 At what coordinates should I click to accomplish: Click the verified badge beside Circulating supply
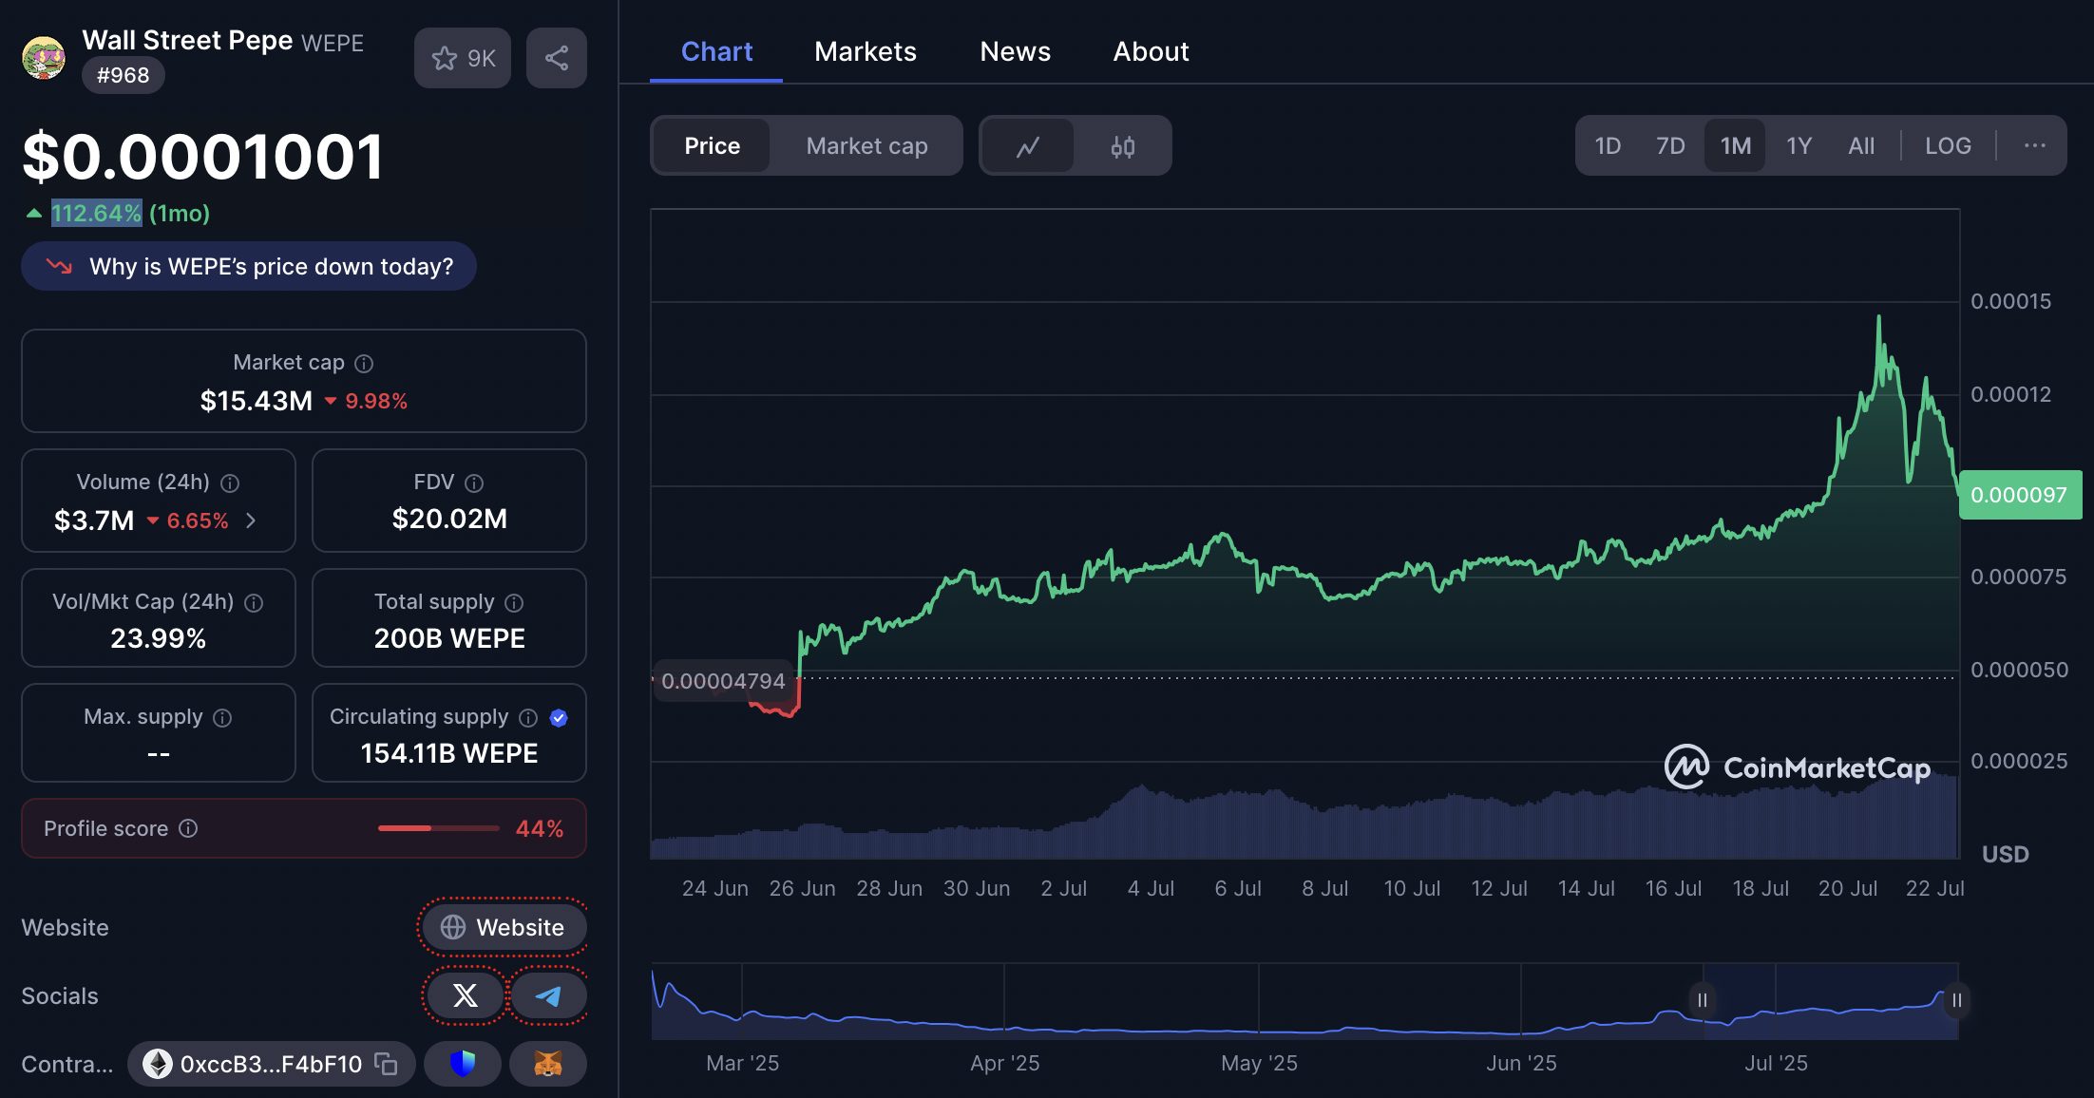(x=559, y=718)
